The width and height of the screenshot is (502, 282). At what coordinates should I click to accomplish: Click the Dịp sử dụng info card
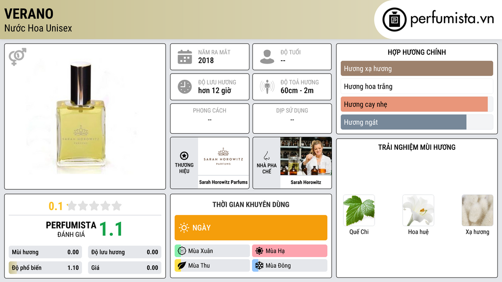[292, 118]
